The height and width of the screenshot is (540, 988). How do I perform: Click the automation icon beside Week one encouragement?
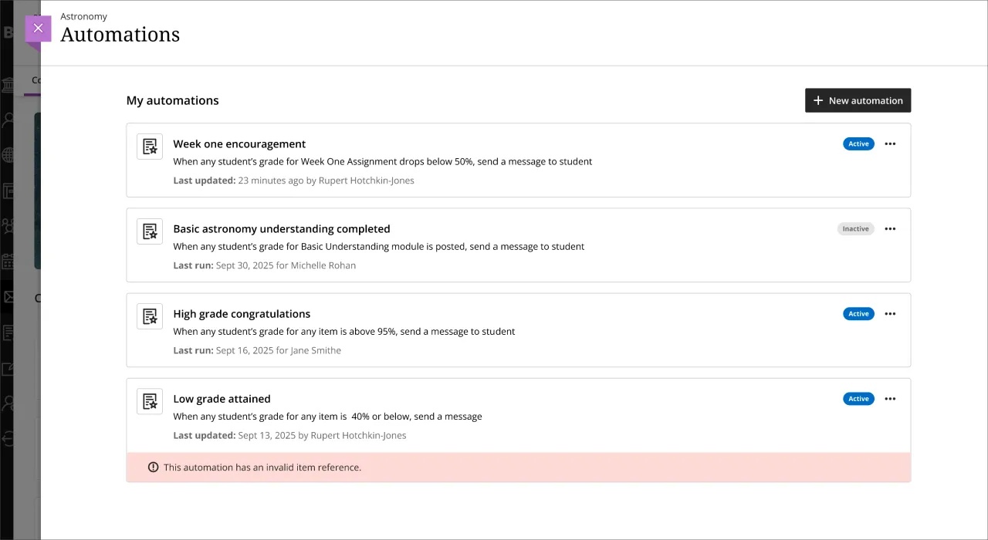pos(149,146)
